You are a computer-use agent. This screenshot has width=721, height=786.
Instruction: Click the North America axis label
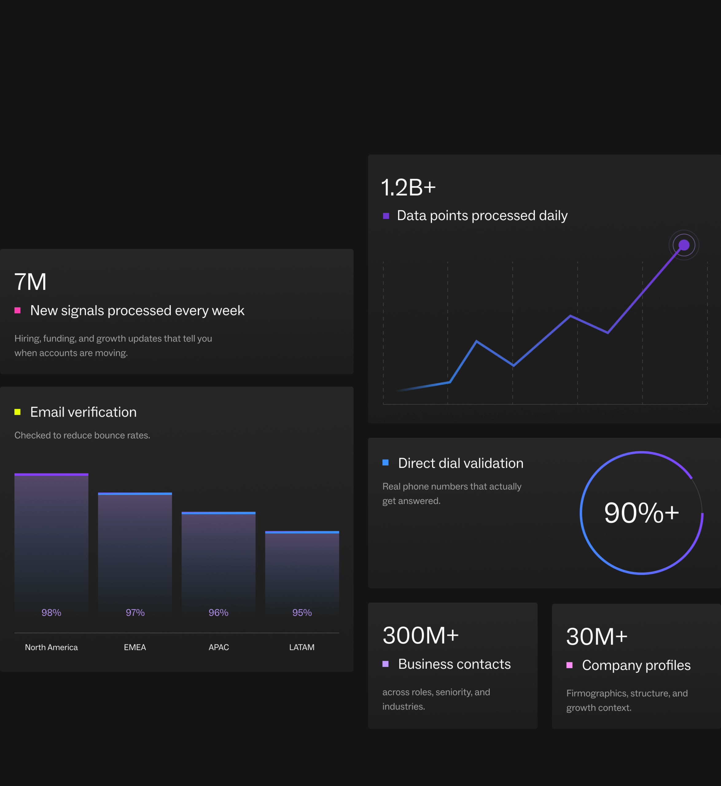52,647
